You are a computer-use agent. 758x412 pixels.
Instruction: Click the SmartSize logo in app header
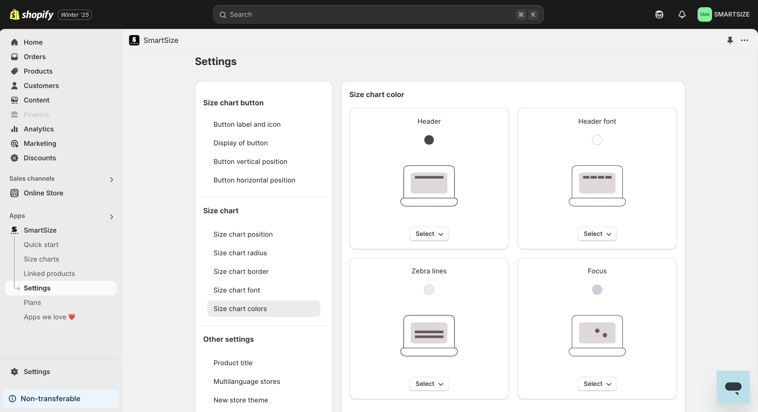pyautogui.click(x=134, y=40)
